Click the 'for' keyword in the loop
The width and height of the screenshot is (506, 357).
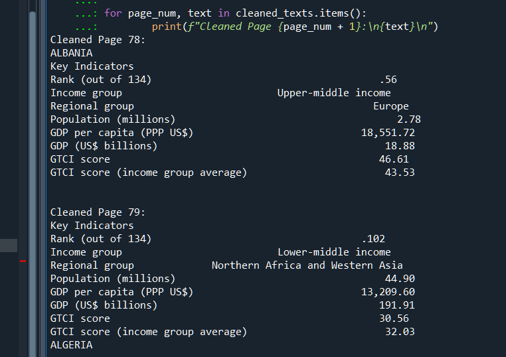113,13
